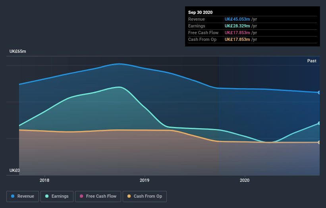Viewport: 326px width, 208px height.
Task: Click the Revenue row label in tooltip
Action: click(x=197, y=19)
